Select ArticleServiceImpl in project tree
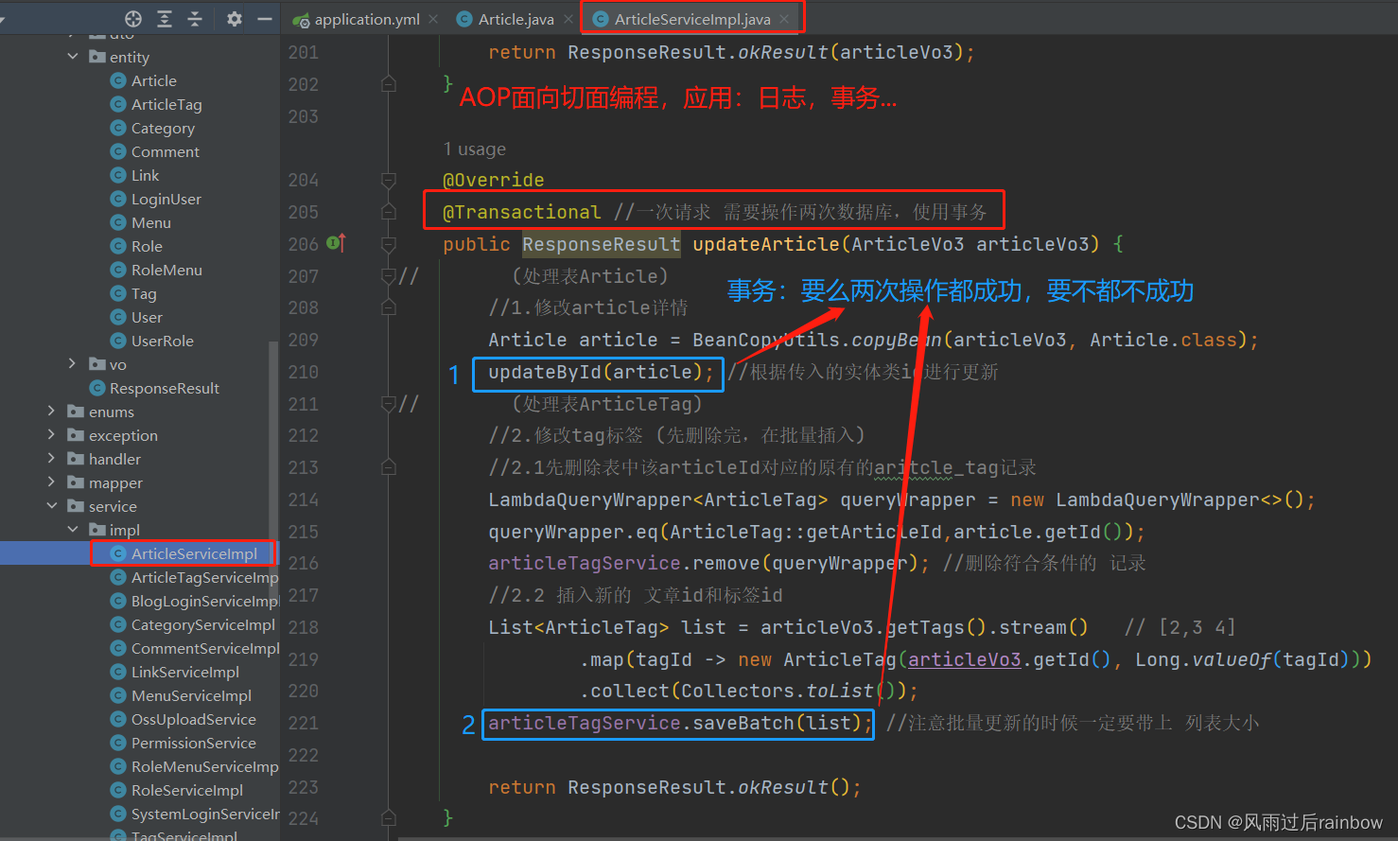This screenshot has height=841, width=1398. (x=194, y=553)
